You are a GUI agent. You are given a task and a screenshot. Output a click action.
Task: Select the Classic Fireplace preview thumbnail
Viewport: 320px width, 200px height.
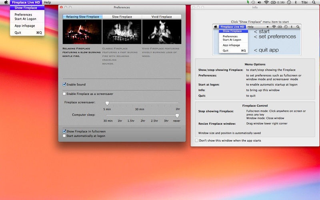point(122,32)
